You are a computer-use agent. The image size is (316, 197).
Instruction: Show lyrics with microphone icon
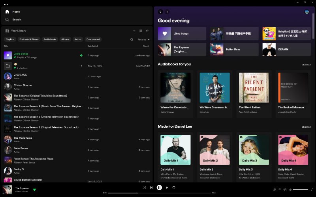pos(274,190)
